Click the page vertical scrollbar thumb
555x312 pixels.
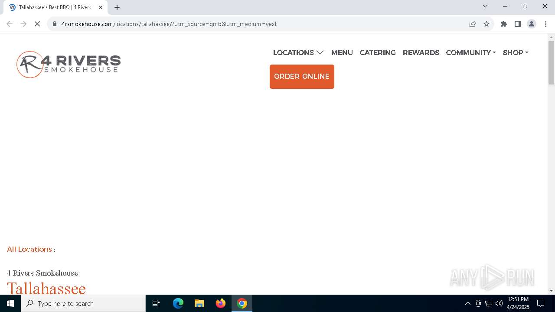click(551, 63)
